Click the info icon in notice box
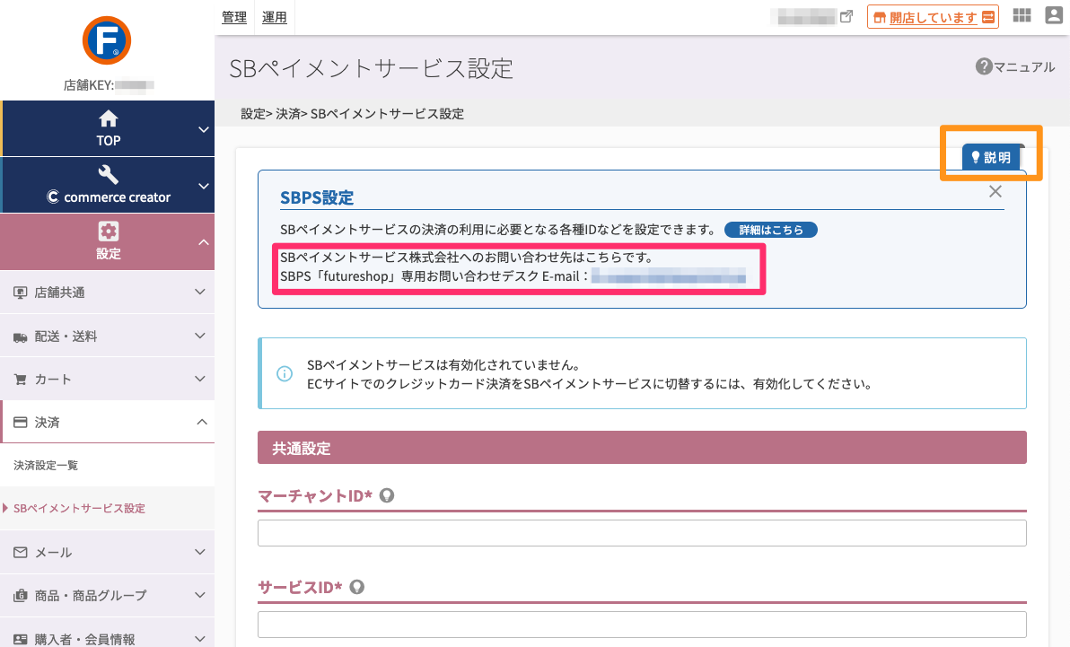Viewport: 1070px width, 647px height. tap(285, 373)
